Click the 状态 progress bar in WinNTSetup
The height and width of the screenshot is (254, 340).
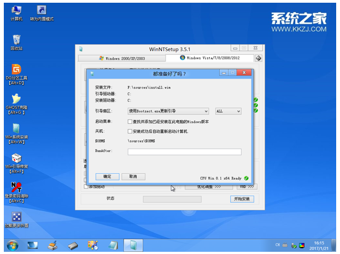click(x=172, y=199)
